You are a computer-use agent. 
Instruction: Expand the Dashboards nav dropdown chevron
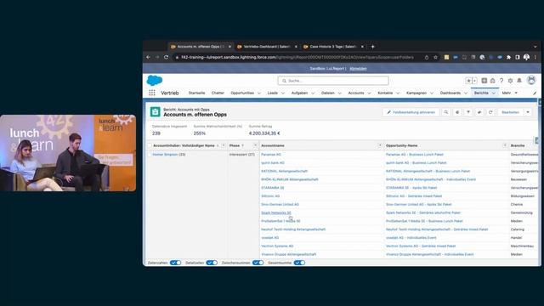(x=465, y=93)
